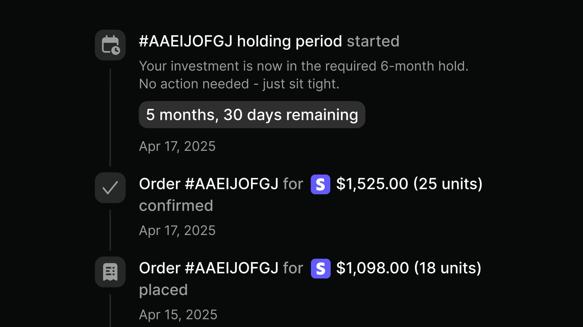Click the date below the remaining-time badge
583x327 pixels.
(177, 146)
